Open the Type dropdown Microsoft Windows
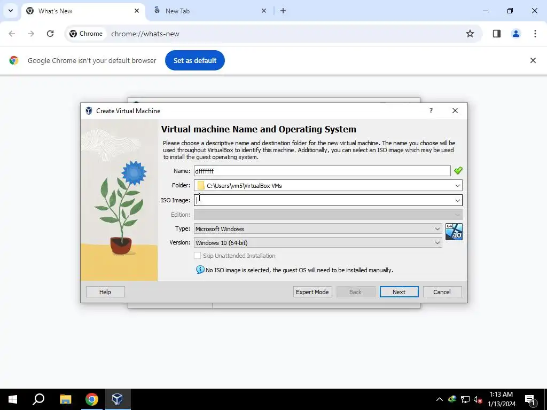 click(318, 228)
